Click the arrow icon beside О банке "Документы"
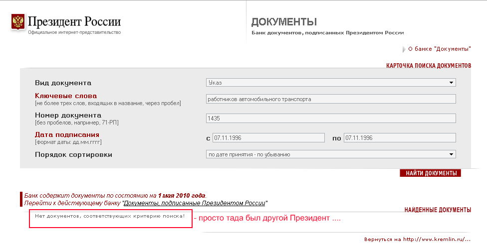The height and width of the screenshot is (248, 487). 404,49
